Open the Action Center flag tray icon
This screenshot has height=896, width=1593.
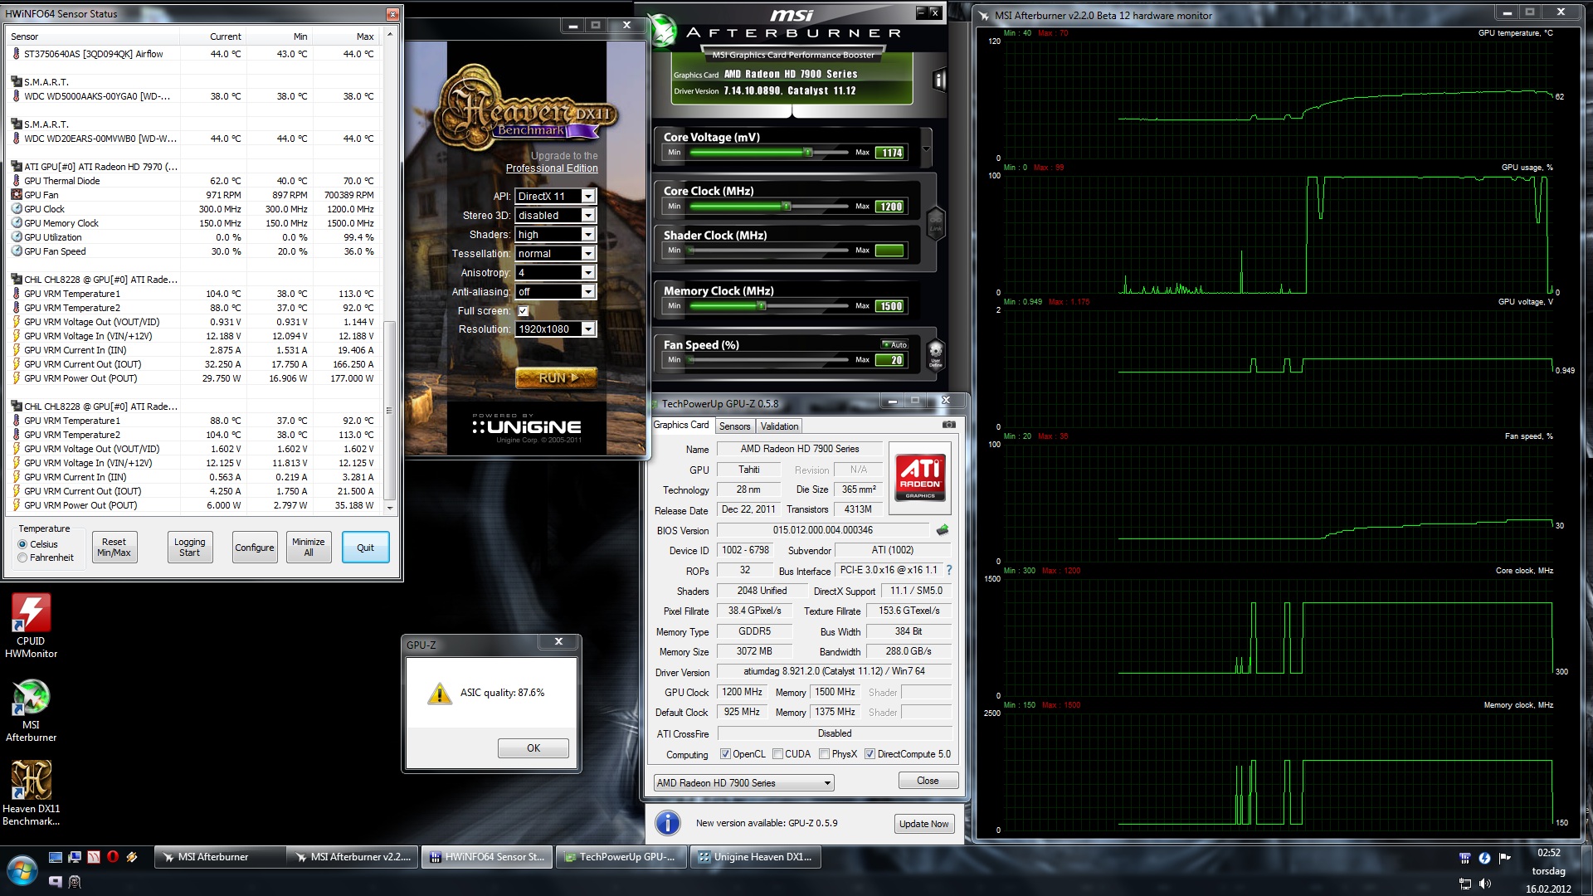1504,858
